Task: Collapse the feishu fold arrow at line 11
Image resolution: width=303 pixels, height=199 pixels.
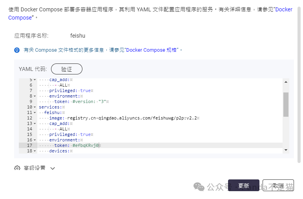Action: point(35,112)
